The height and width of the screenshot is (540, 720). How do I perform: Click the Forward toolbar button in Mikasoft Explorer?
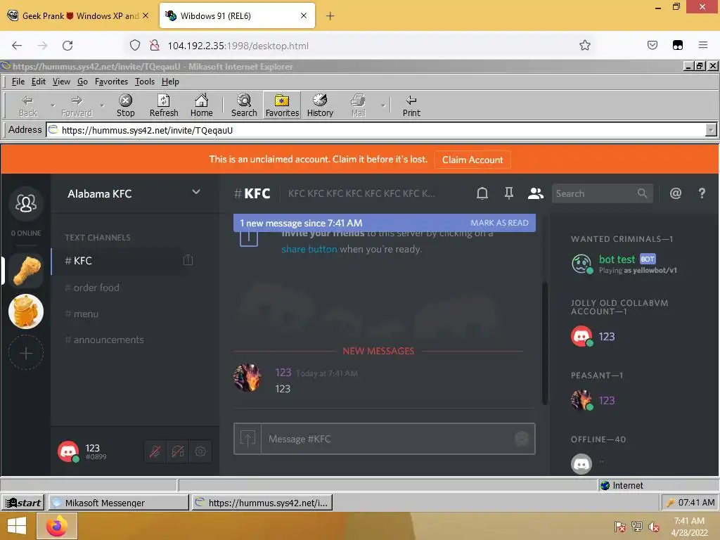pyautogui.click(x=77, y=105)
